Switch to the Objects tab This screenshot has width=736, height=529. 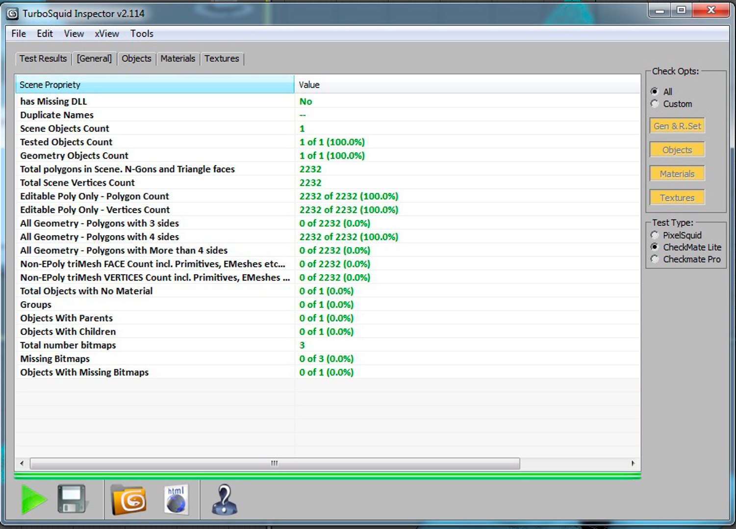136,58
